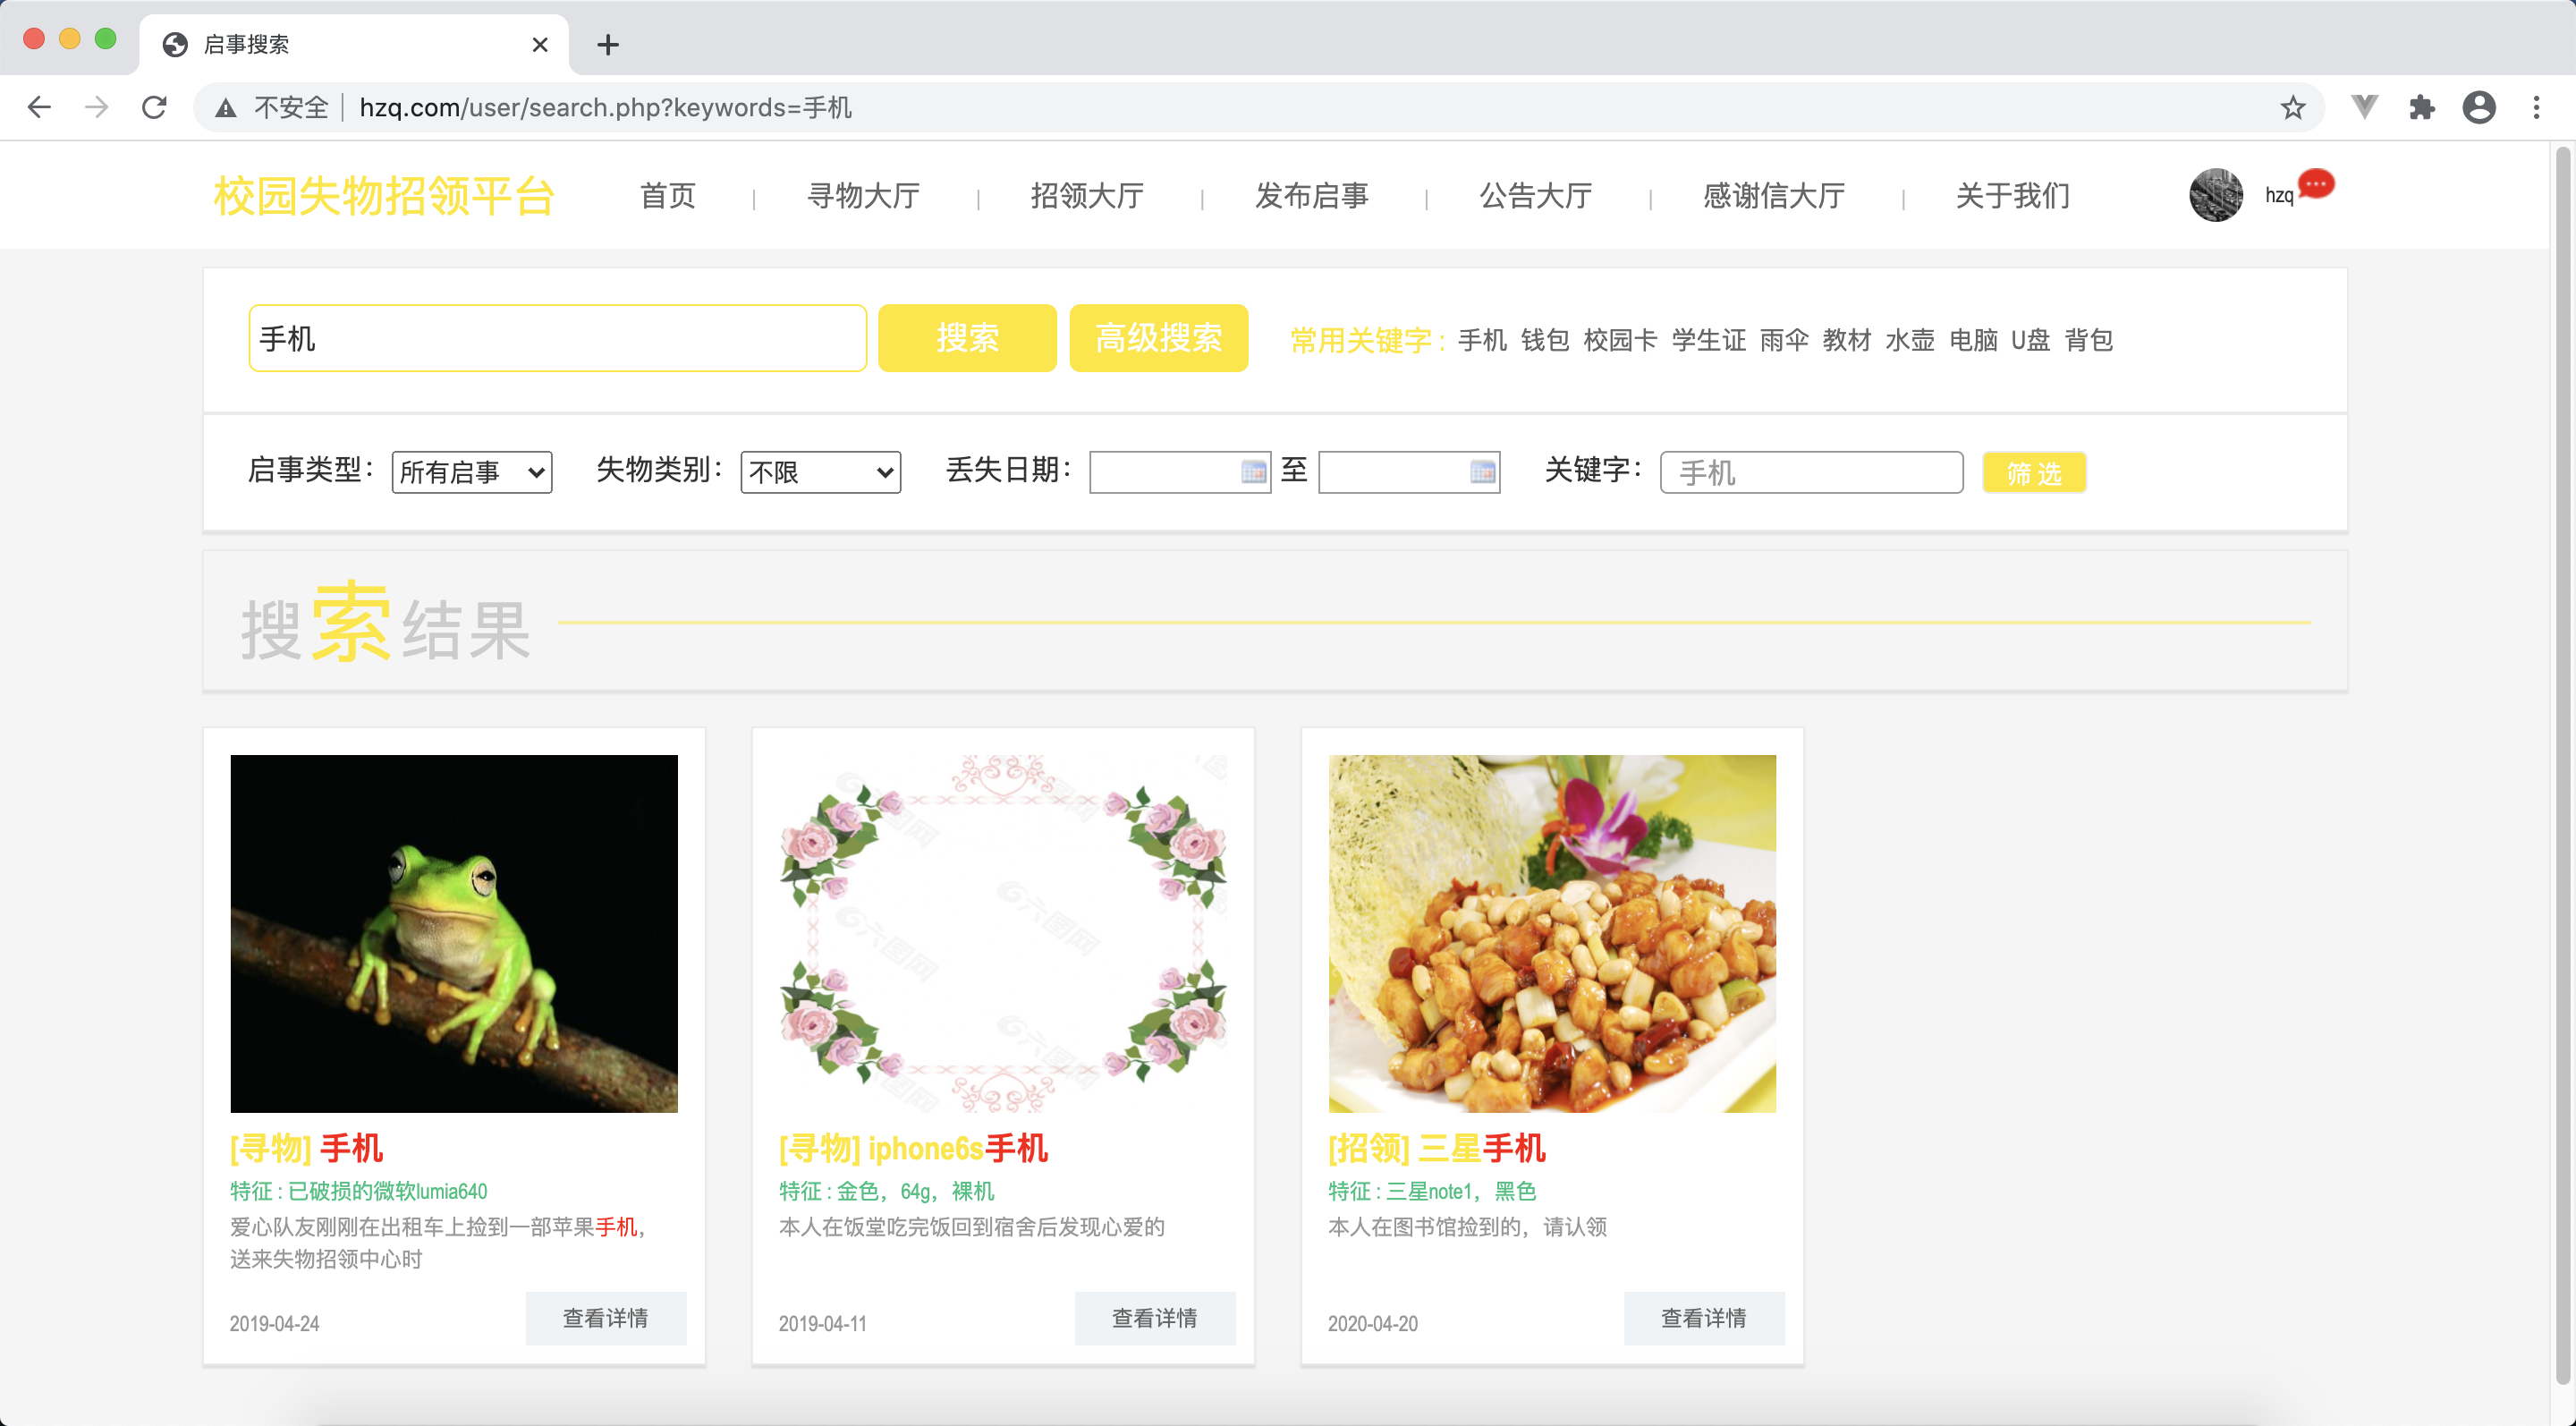Open 首页 from navigation
This screenshot has width=2576, height=1426.
click(x=668, y=196)
